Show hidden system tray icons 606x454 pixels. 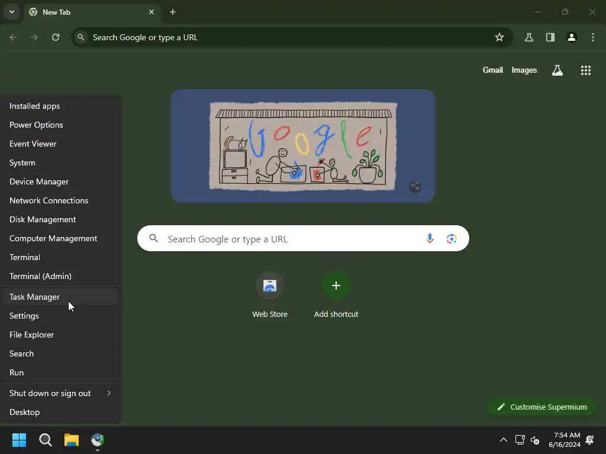[x=503, y=440]
